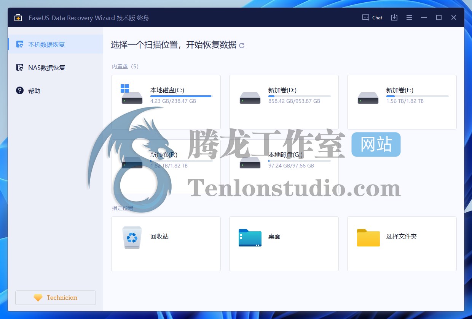Click the Windows drive icon for C:
The height and width of the screenshot is (319, 472).
[132, 95]
